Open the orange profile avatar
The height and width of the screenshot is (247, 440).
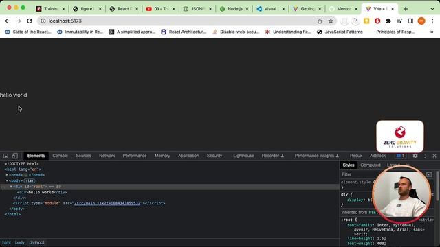[421, 21]
